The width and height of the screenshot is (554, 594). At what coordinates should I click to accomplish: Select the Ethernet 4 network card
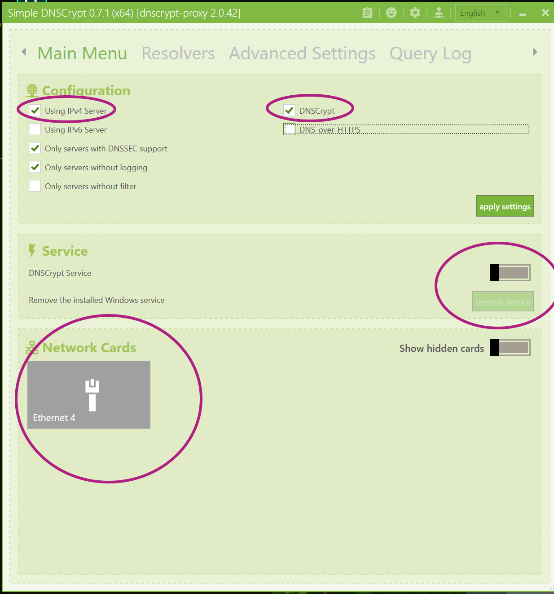89,395
